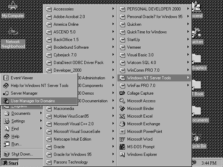Screen dimensions: 223x167
Task: Open the Server Manager menu entry
Action: tap(24, 93)
